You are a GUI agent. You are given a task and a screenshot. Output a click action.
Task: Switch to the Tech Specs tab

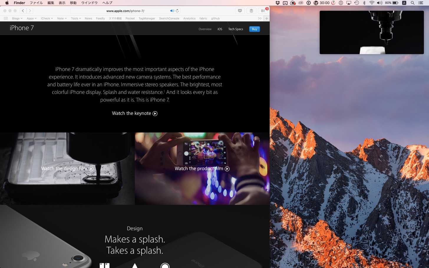coord(236,29)
